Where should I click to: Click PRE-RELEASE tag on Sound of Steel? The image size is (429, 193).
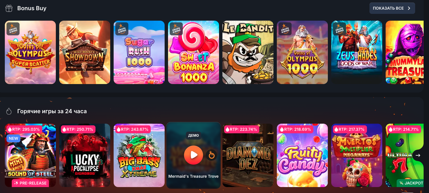pyautogui.click(x=30, y=183)
